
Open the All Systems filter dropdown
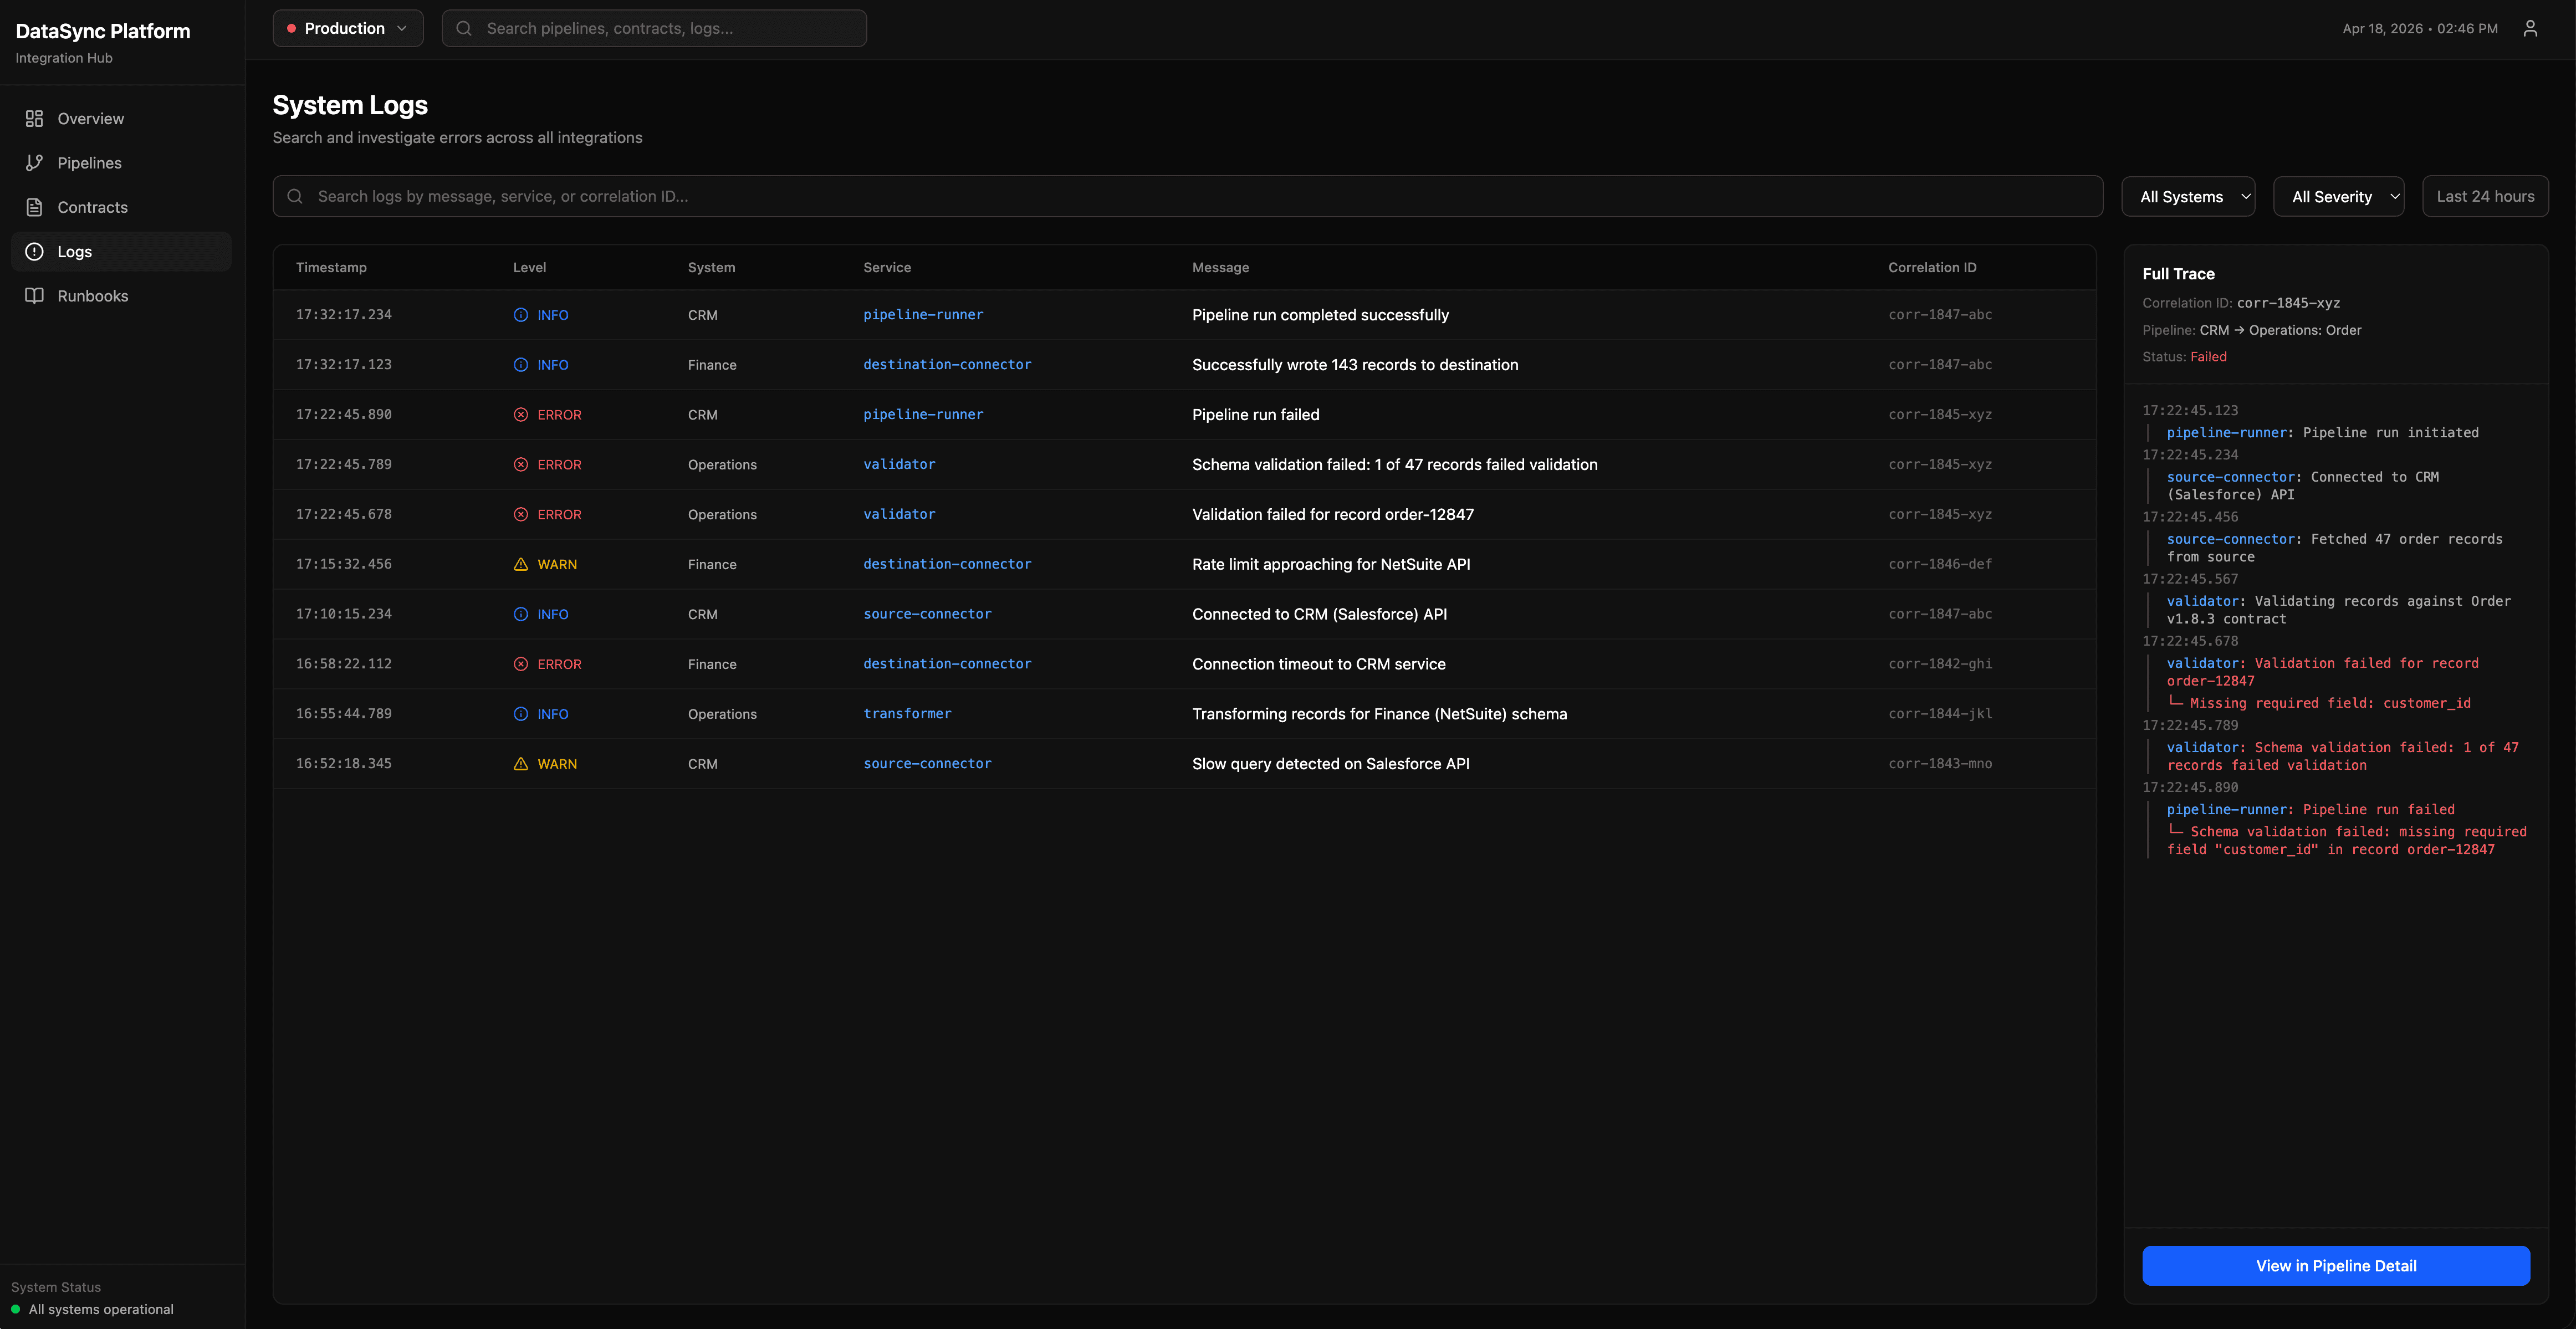(x=2188, y=197)
